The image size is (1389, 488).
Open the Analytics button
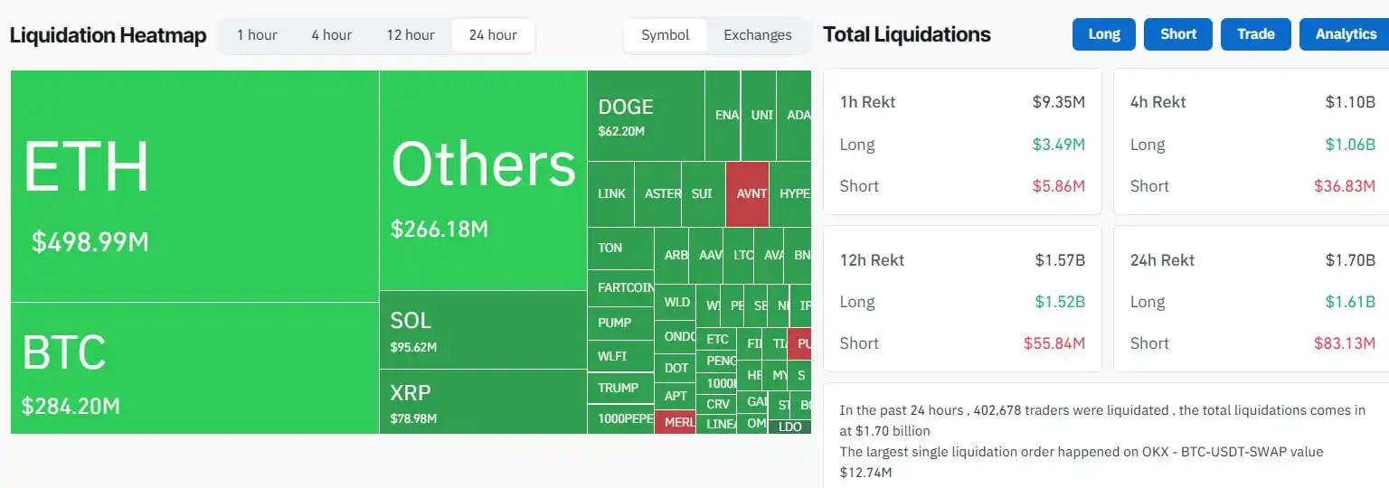pos(1345,34)
